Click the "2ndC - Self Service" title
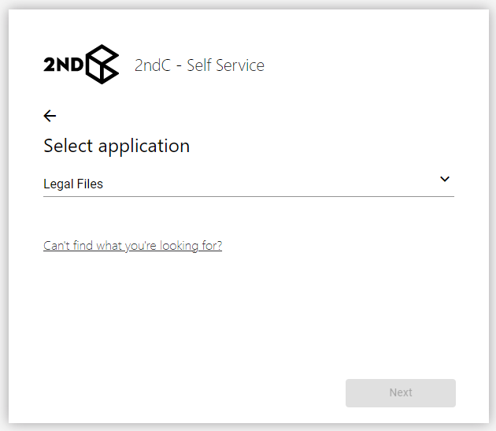Screen dimensions: 496x431 199,65
